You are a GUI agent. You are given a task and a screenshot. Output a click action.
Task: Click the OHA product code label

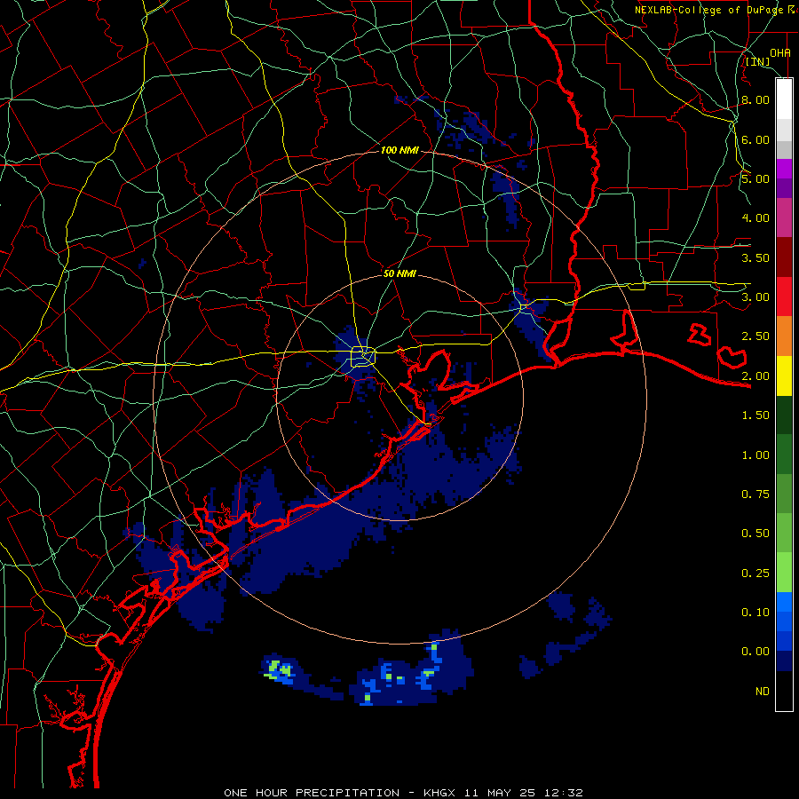point(780,52)
